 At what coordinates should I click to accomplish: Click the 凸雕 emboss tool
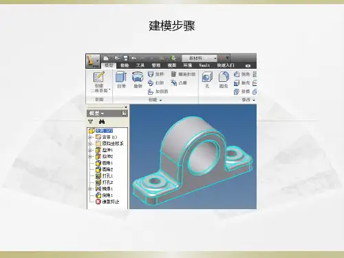pos(179,83)
